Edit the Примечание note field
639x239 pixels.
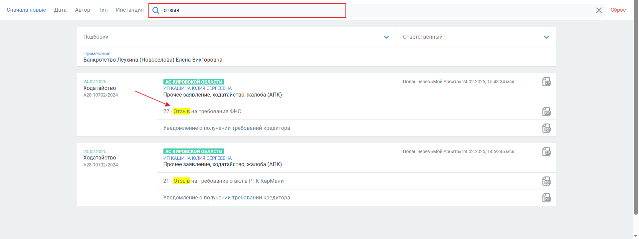click(x=153, y=60)
